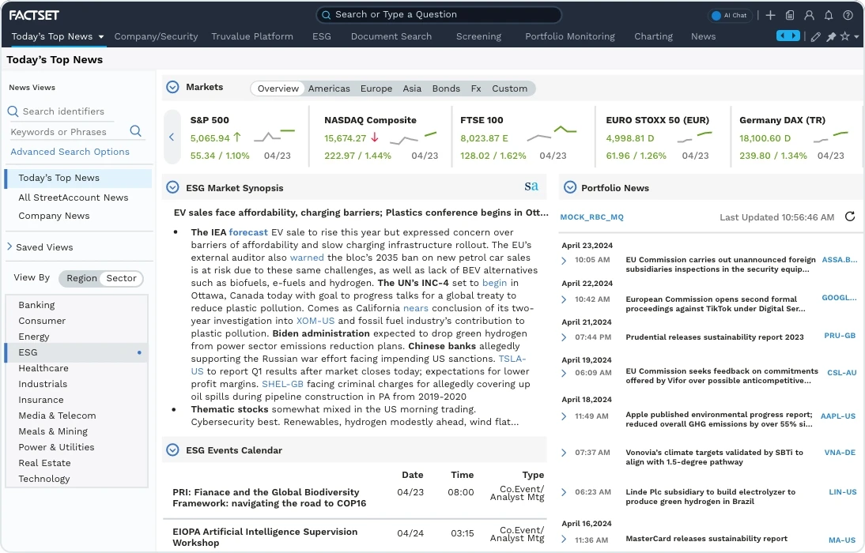The height and width of the screenshot is (553, 865).
Task: Expand the Saved Views section
Action: pos(10,246)
